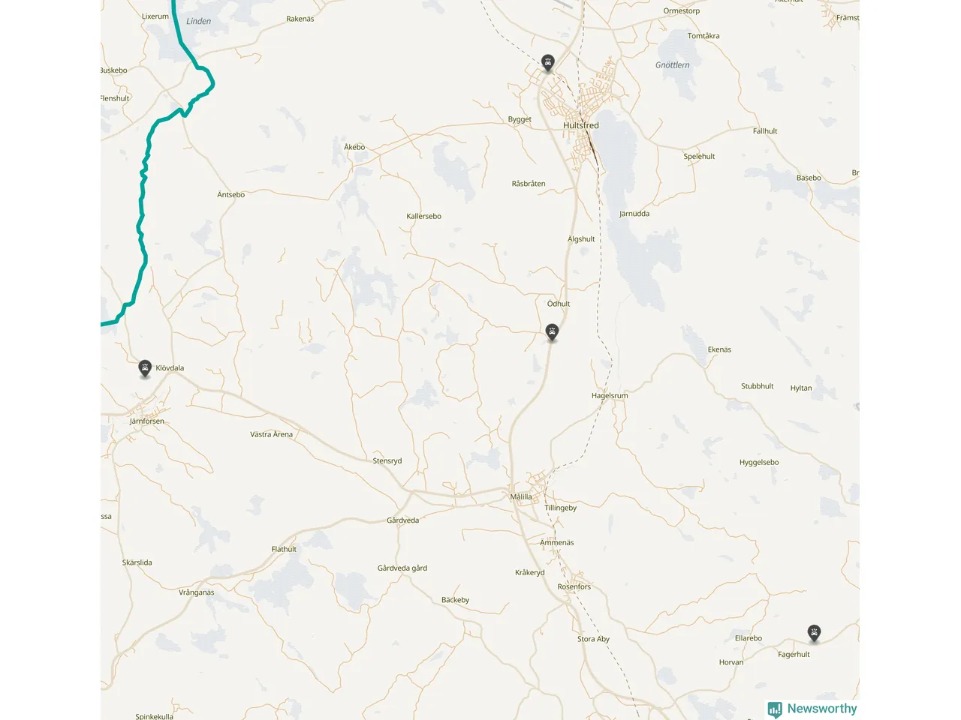Select the Västra Årena label
The image size is (961, 720).
272,434
